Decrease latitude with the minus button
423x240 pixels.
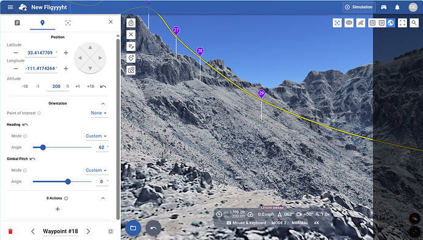pyautogui.click(x=16, y=53)
